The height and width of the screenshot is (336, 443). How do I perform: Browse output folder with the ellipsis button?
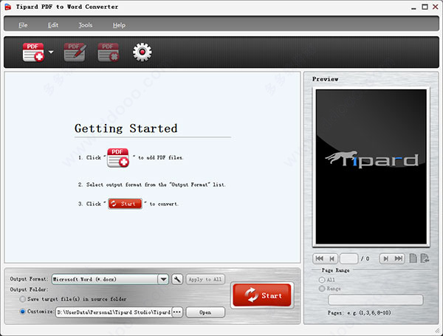point(177,312)
